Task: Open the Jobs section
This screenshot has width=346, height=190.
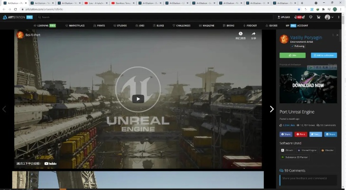Action: tap(140, 25)
